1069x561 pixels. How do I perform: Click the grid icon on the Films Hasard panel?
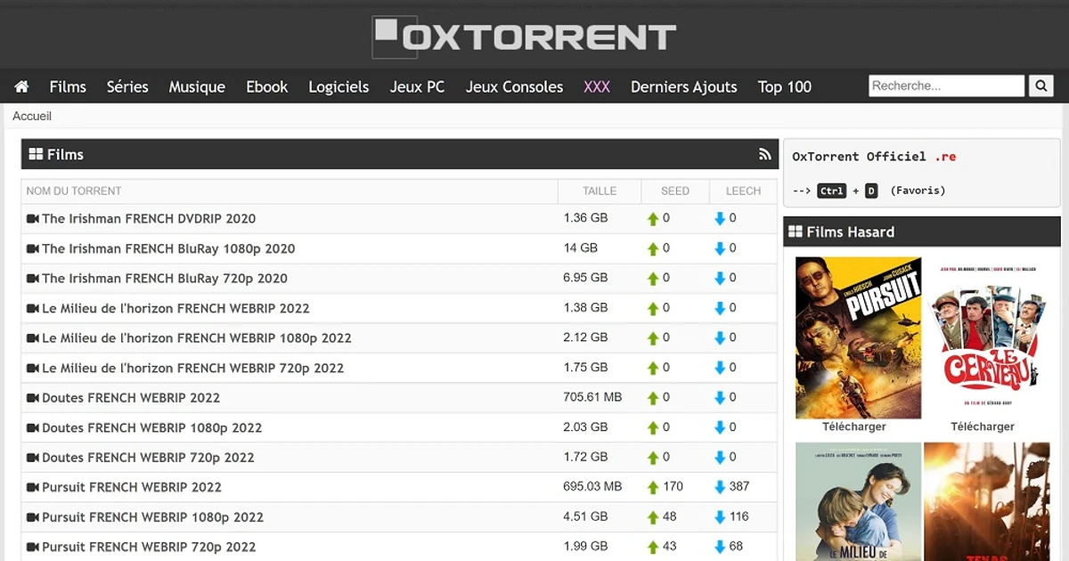[x=794, y=232]
